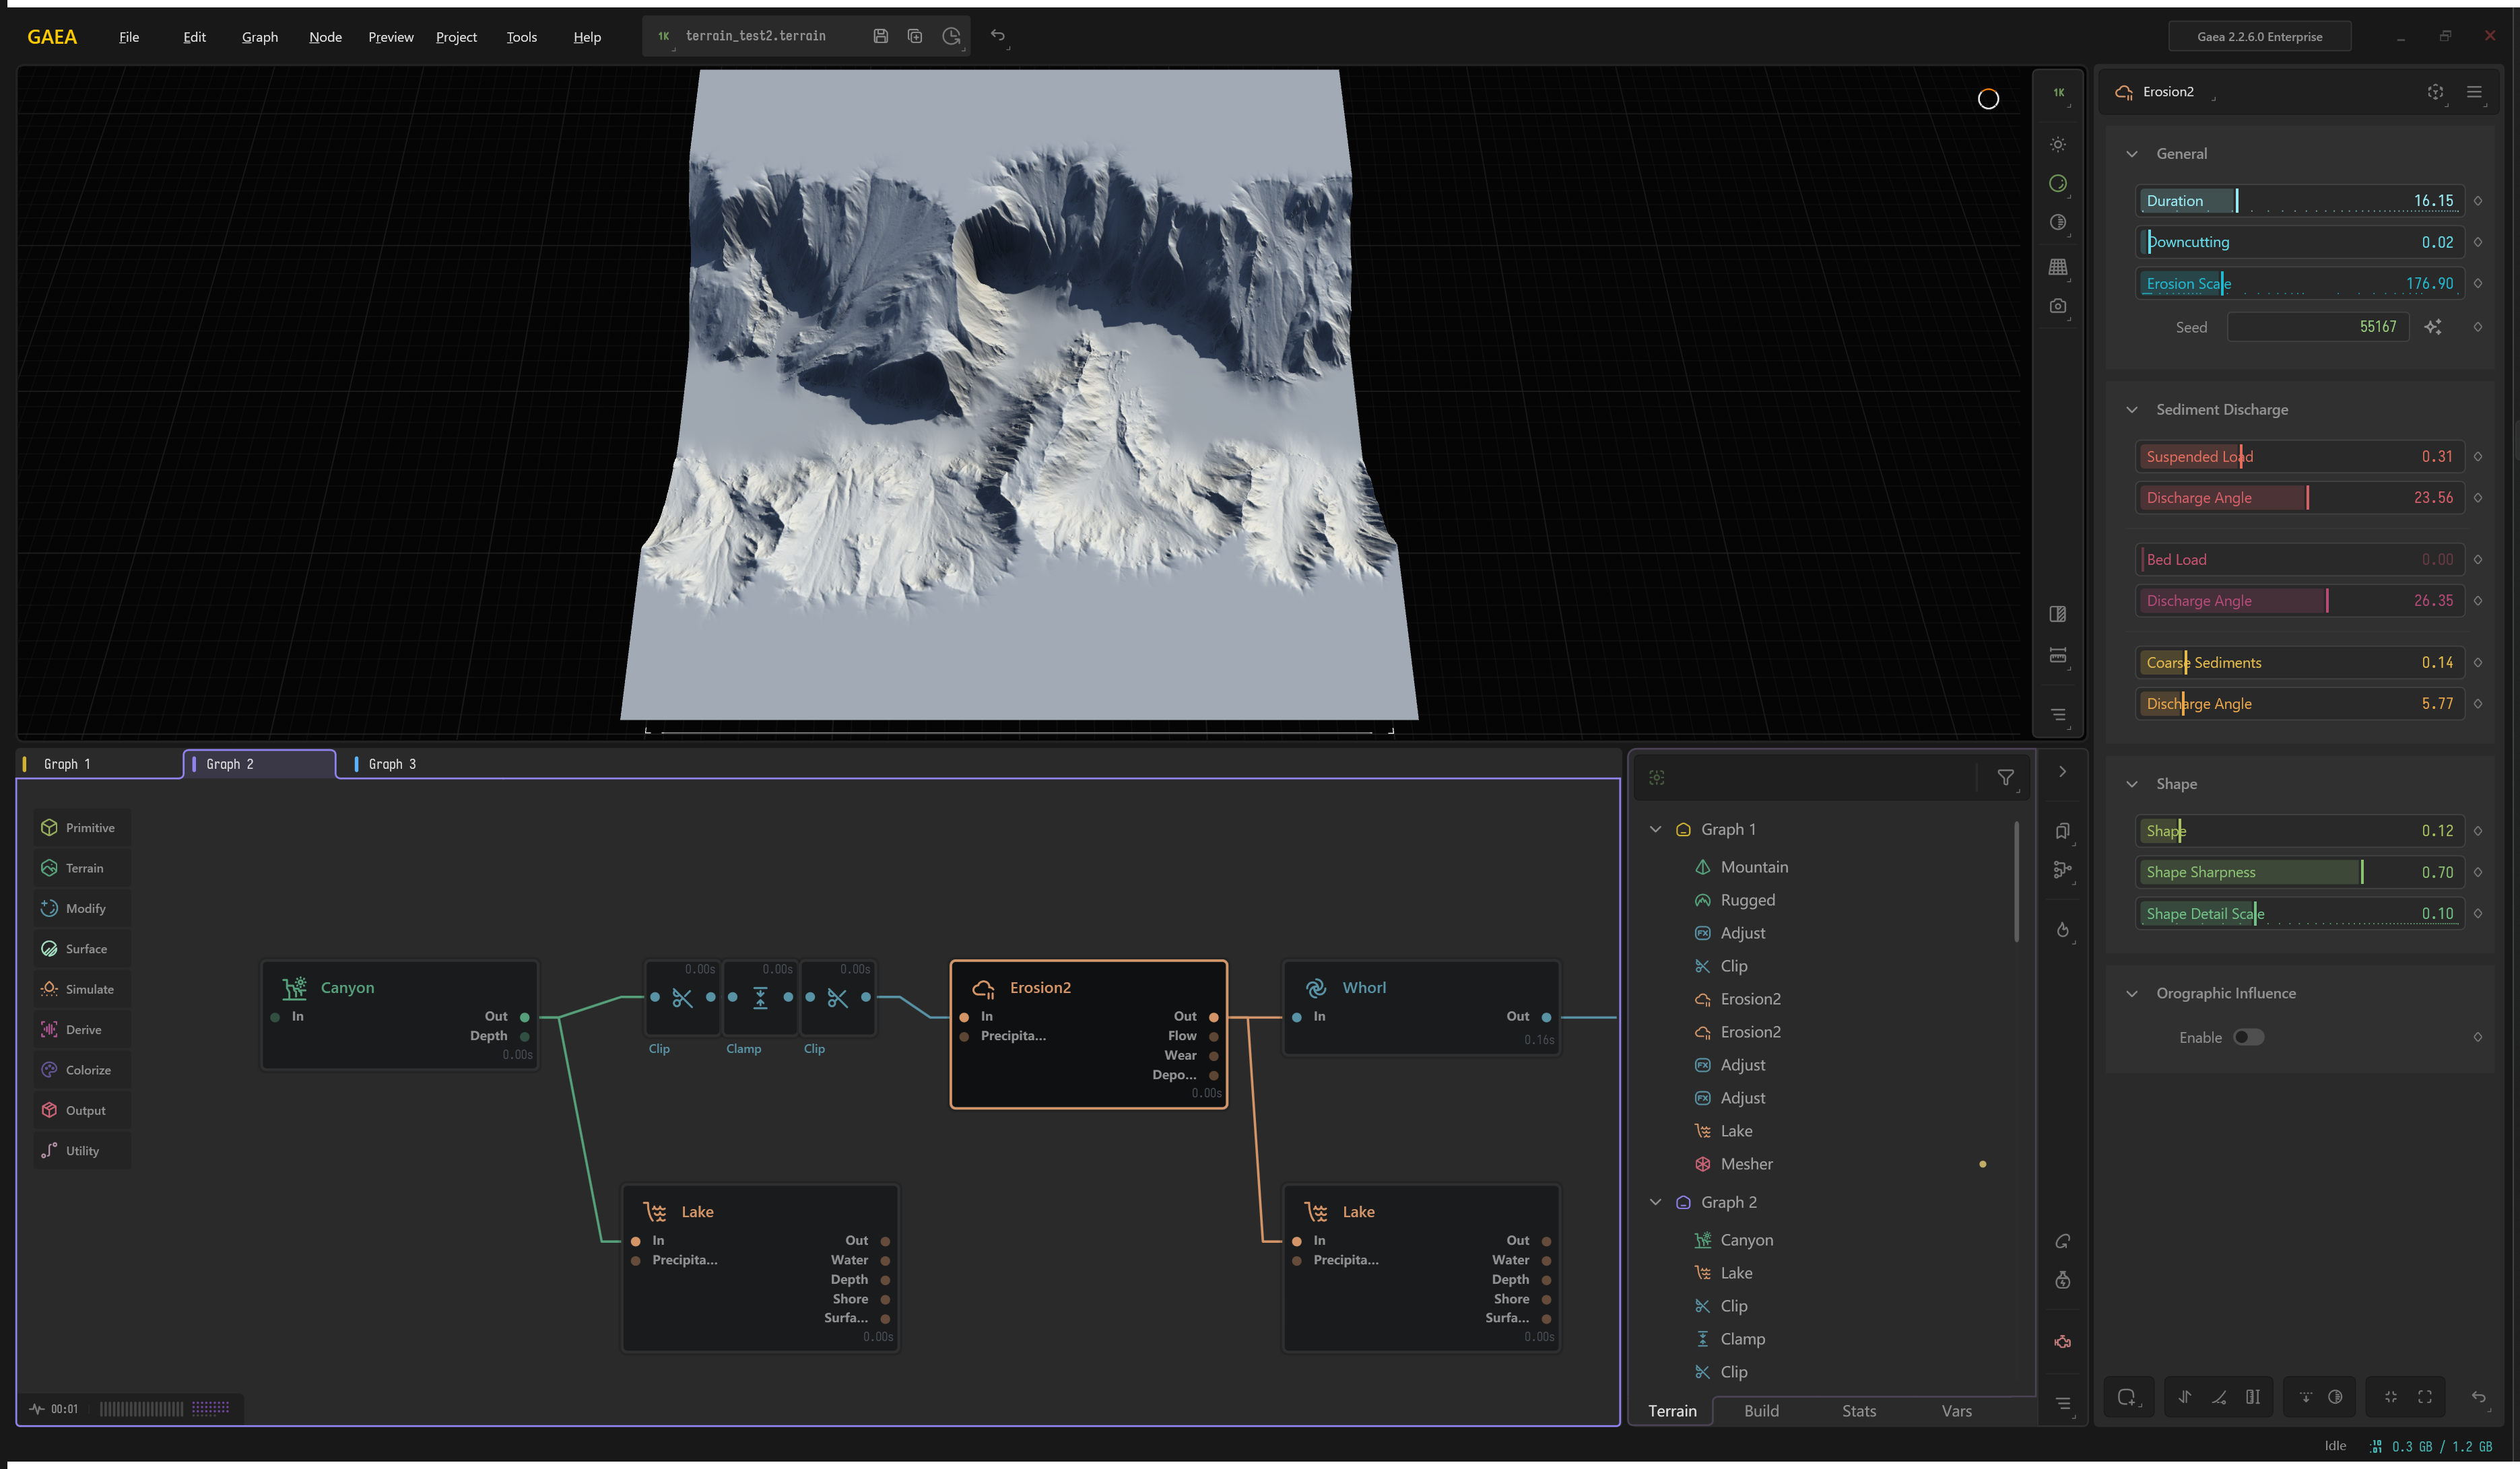Toggle keyframe diamond next to Seed
This screenshot has width=2520, height=1469.
click(x=2478, y=327)
